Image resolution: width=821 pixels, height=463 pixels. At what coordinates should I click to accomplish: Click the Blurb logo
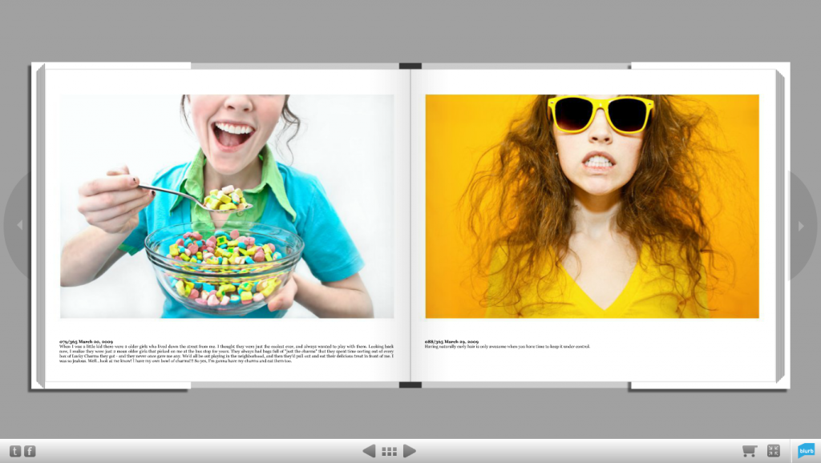click(x=806, y=451)
